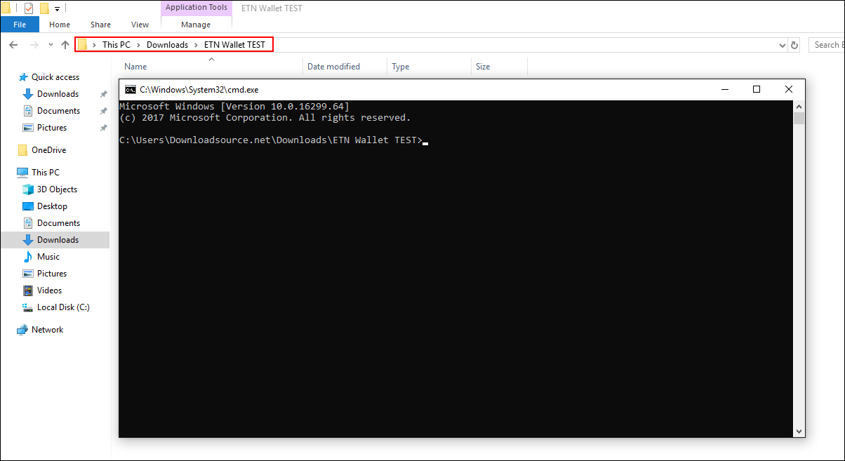Screen dimensions: 845x461
Task: Minimize the cmd.exe window
Action: point(724,89)
